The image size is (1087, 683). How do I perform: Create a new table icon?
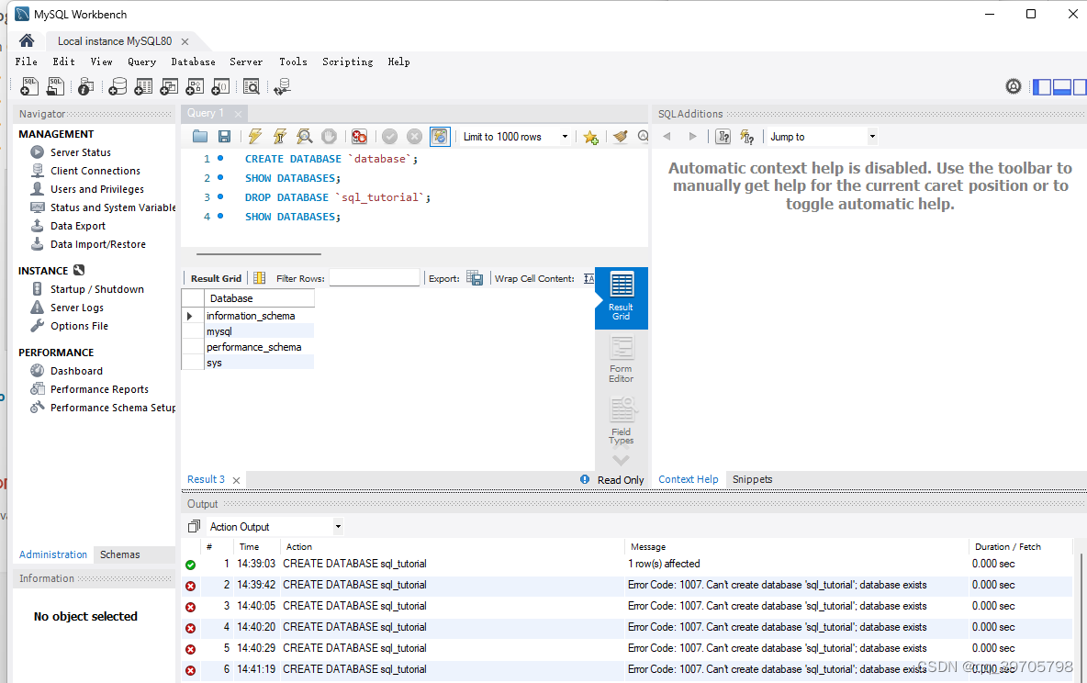tap(143, 86)
